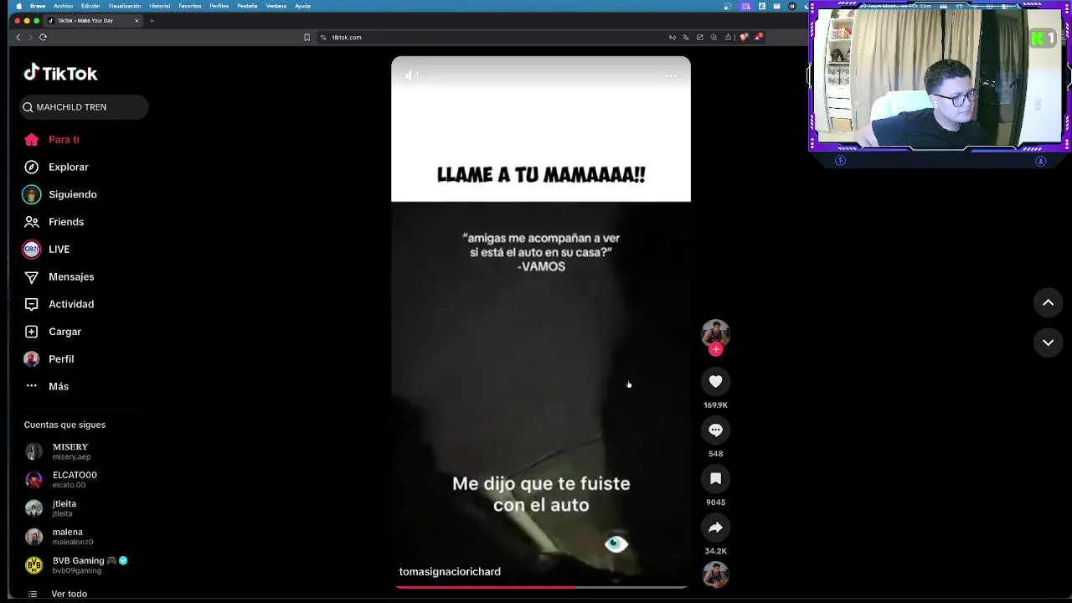Reload the page in the toolbar
Viewport: 1072px width, 603px height.
(x=43, y=37)
